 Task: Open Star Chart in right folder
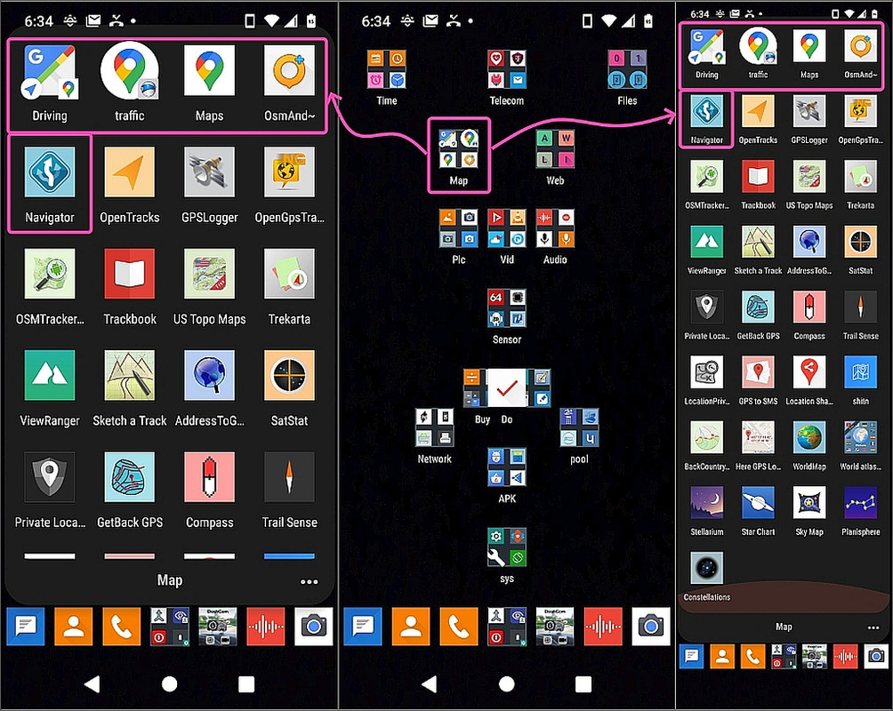[758, 503]
